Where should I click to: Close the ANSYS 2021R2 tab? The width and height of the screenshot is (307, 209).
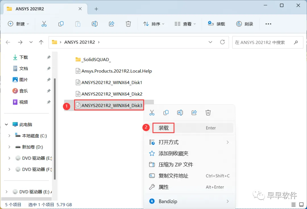80,9
